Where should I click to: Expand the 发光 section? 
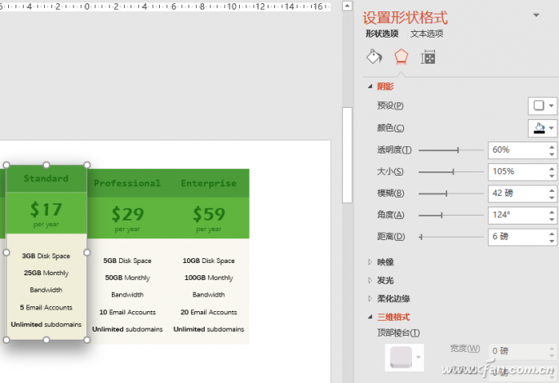(x=370, y=281)
